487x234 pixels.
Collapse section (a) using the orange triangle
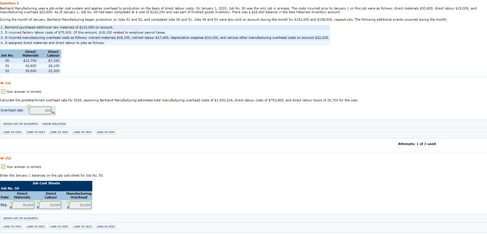click(2, 83)
